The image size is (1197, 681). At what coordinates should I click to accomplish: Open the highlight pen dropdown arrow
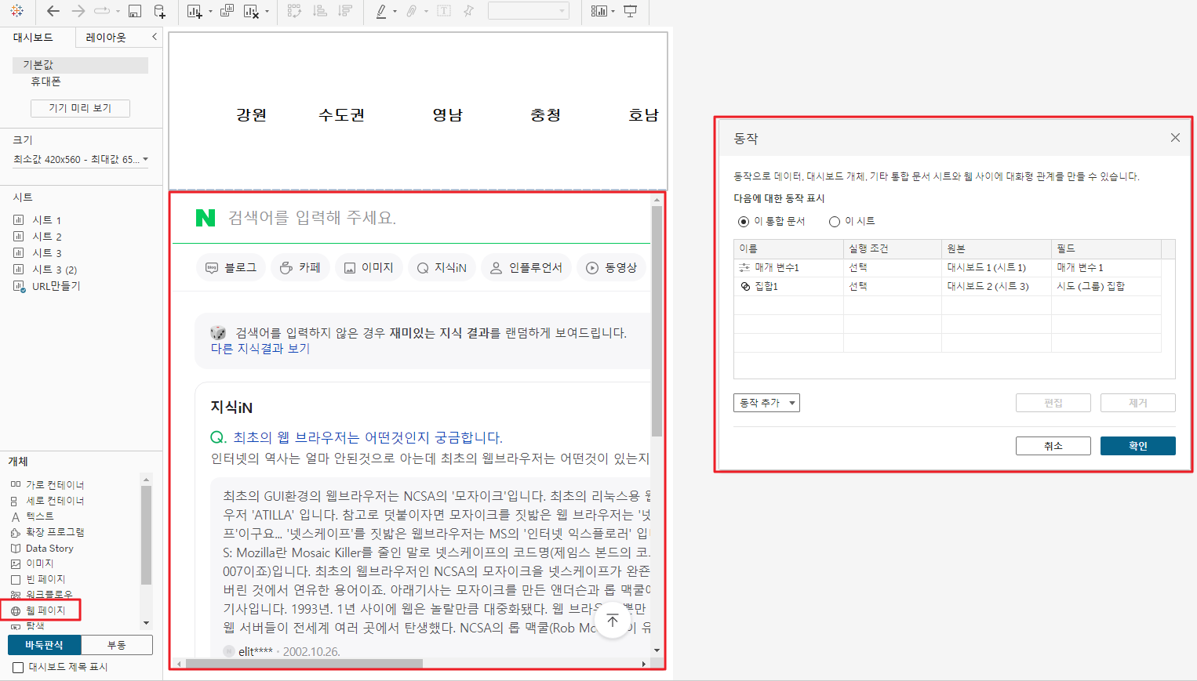point(395,12)
